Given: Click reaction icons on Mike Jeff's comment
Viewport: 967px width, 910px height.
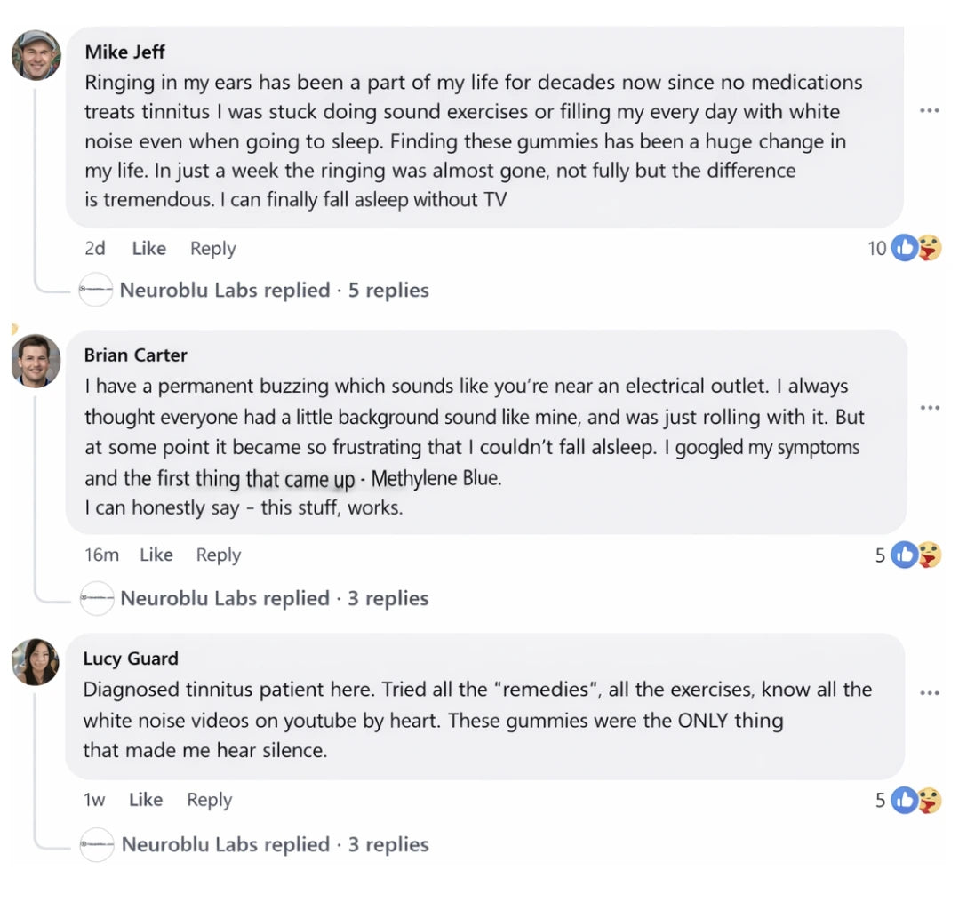Looking at the screenshot, I should [916, 248].
